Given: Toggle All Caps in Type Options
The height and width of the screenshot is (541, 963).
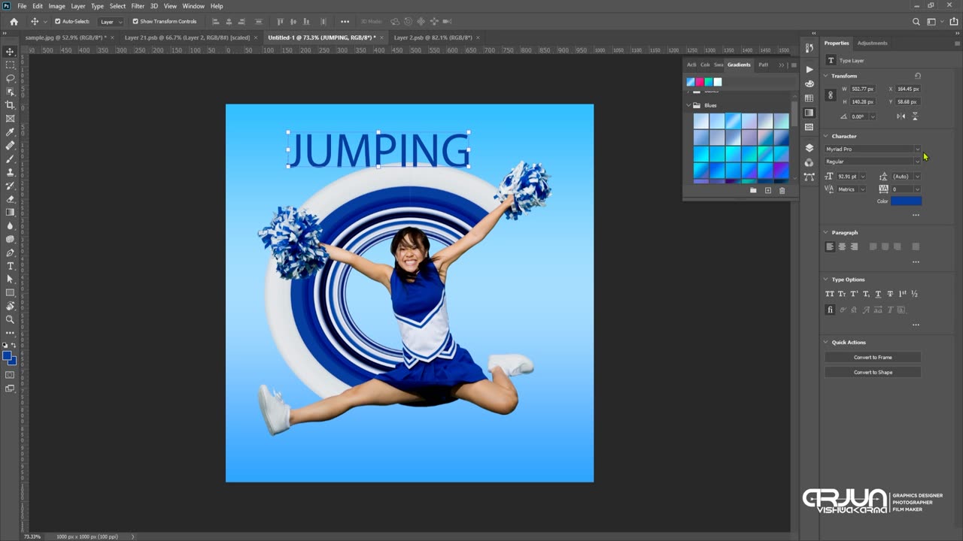Looking at the screenshot, I should (x=830, y=294).
